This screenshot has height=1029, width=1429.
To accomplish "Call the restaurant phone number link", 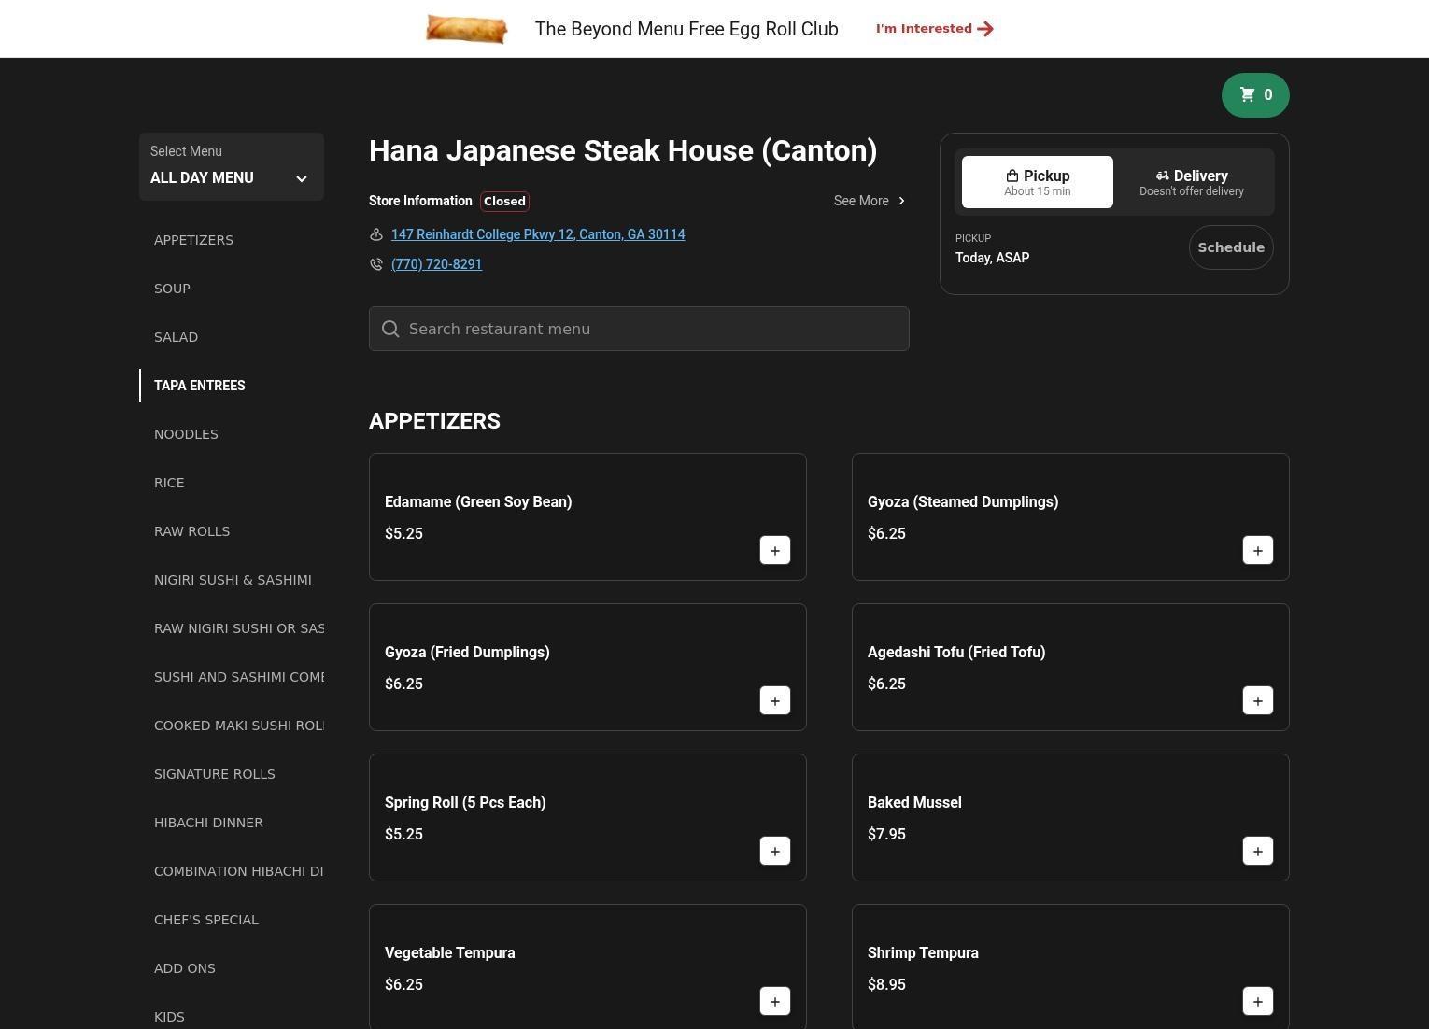I will [x=436, y=264].
